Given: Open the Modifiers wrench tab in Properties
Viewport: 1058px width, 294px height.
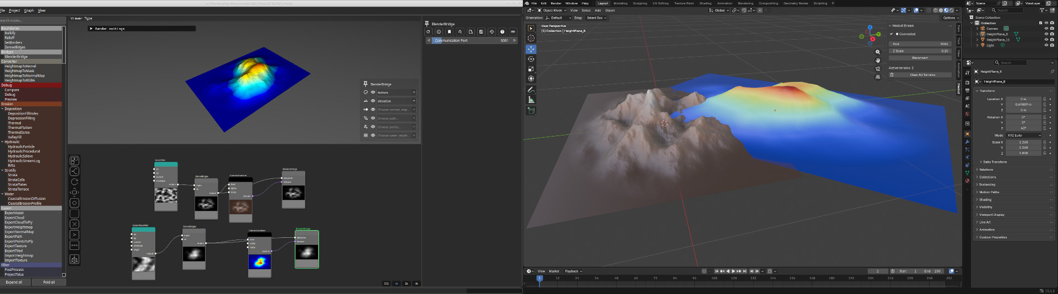Looking at the screenshot, I should [x=967, y=142].
